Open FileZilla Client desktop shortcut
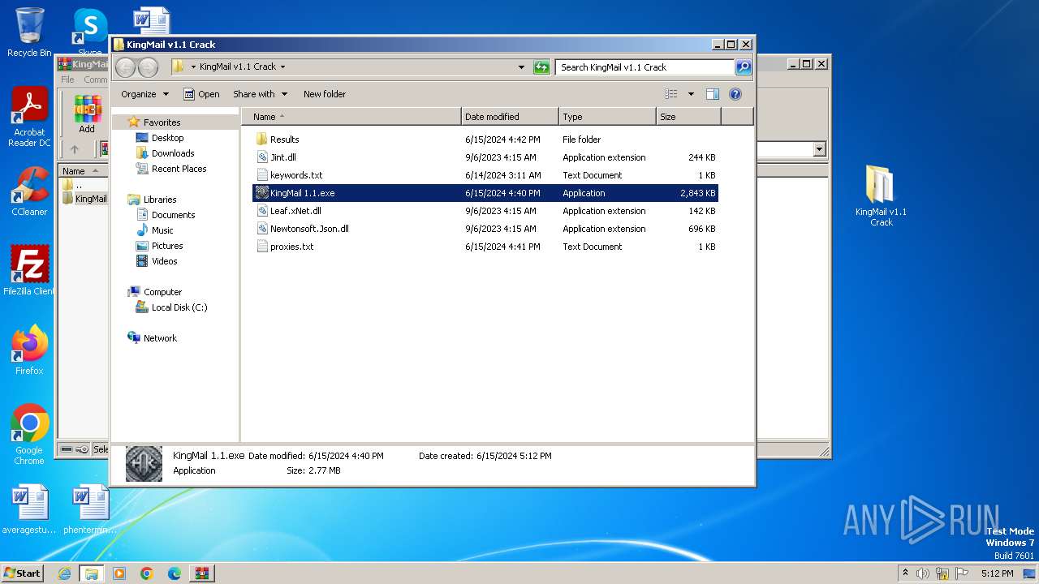 [29, 270]
